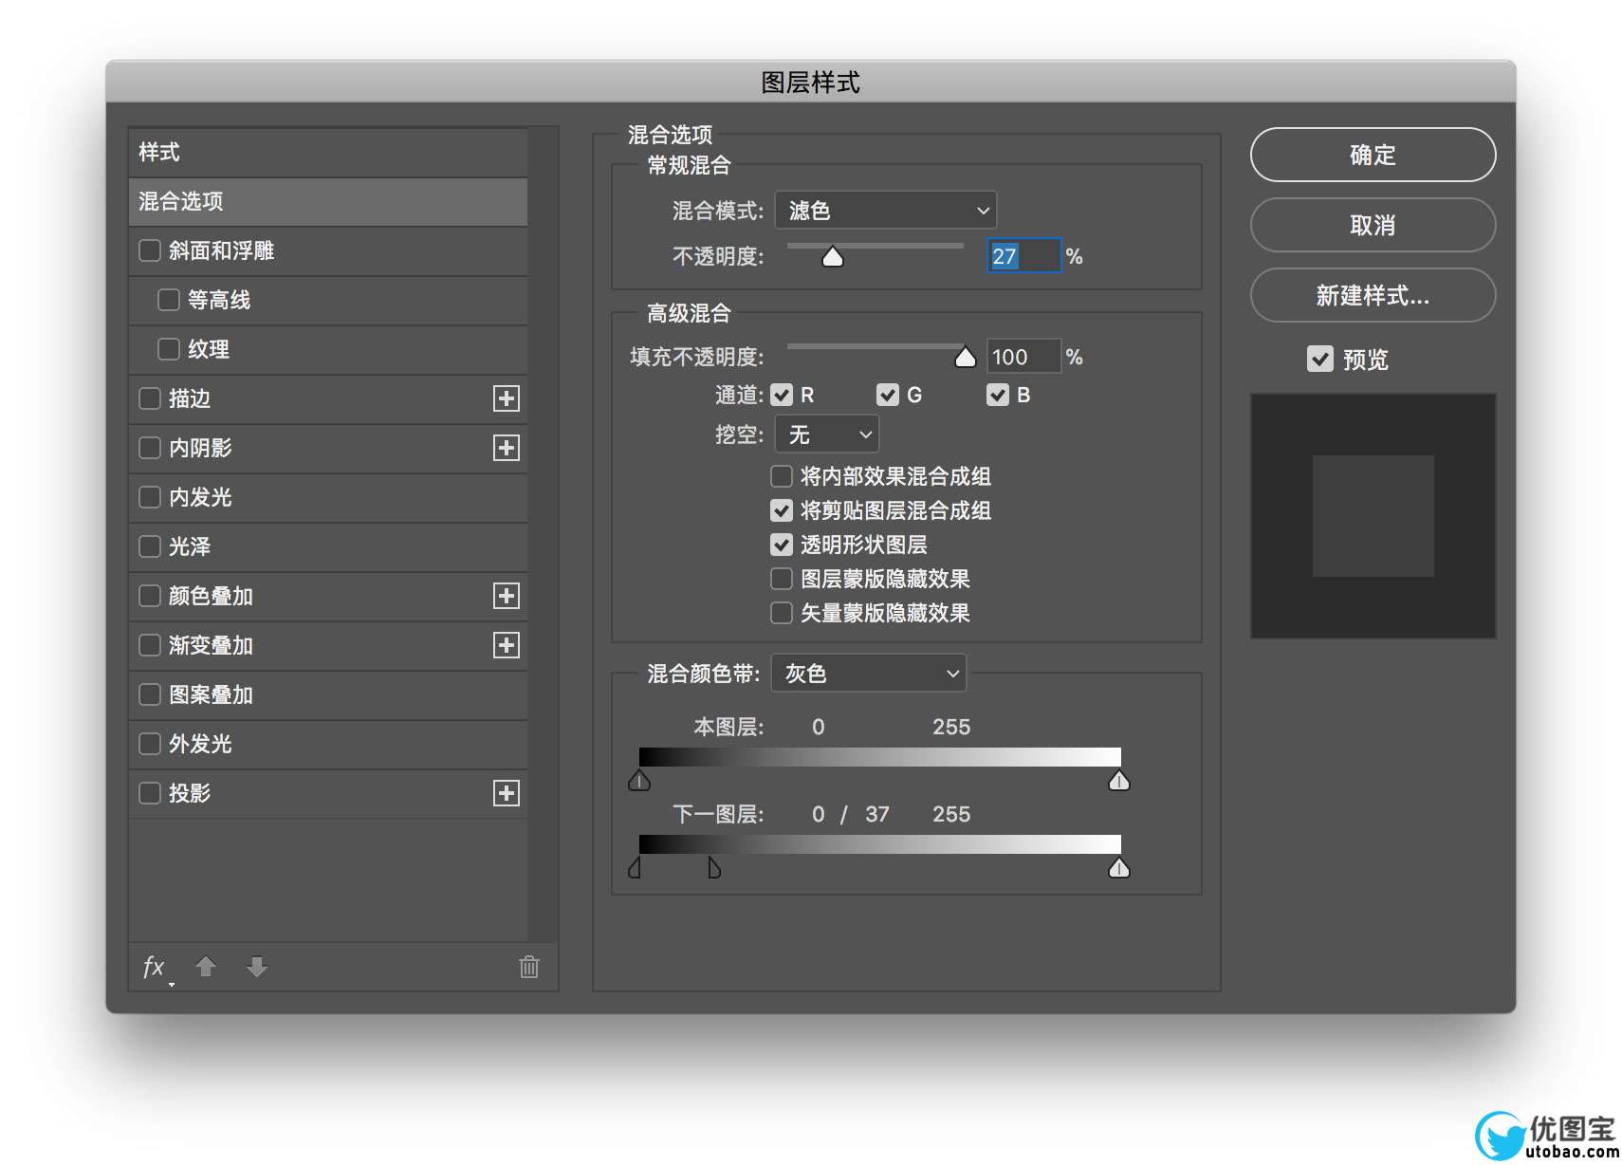Image resolution: width=1622 pixels, height=1165 pixels.
Task: Click the fx effects menu icon
Action: [155, 967]
